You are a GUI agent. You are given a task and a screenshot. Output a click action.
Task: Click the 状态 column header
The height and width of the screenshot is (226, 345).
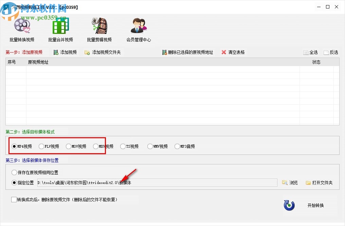click(x=316, y=62)
